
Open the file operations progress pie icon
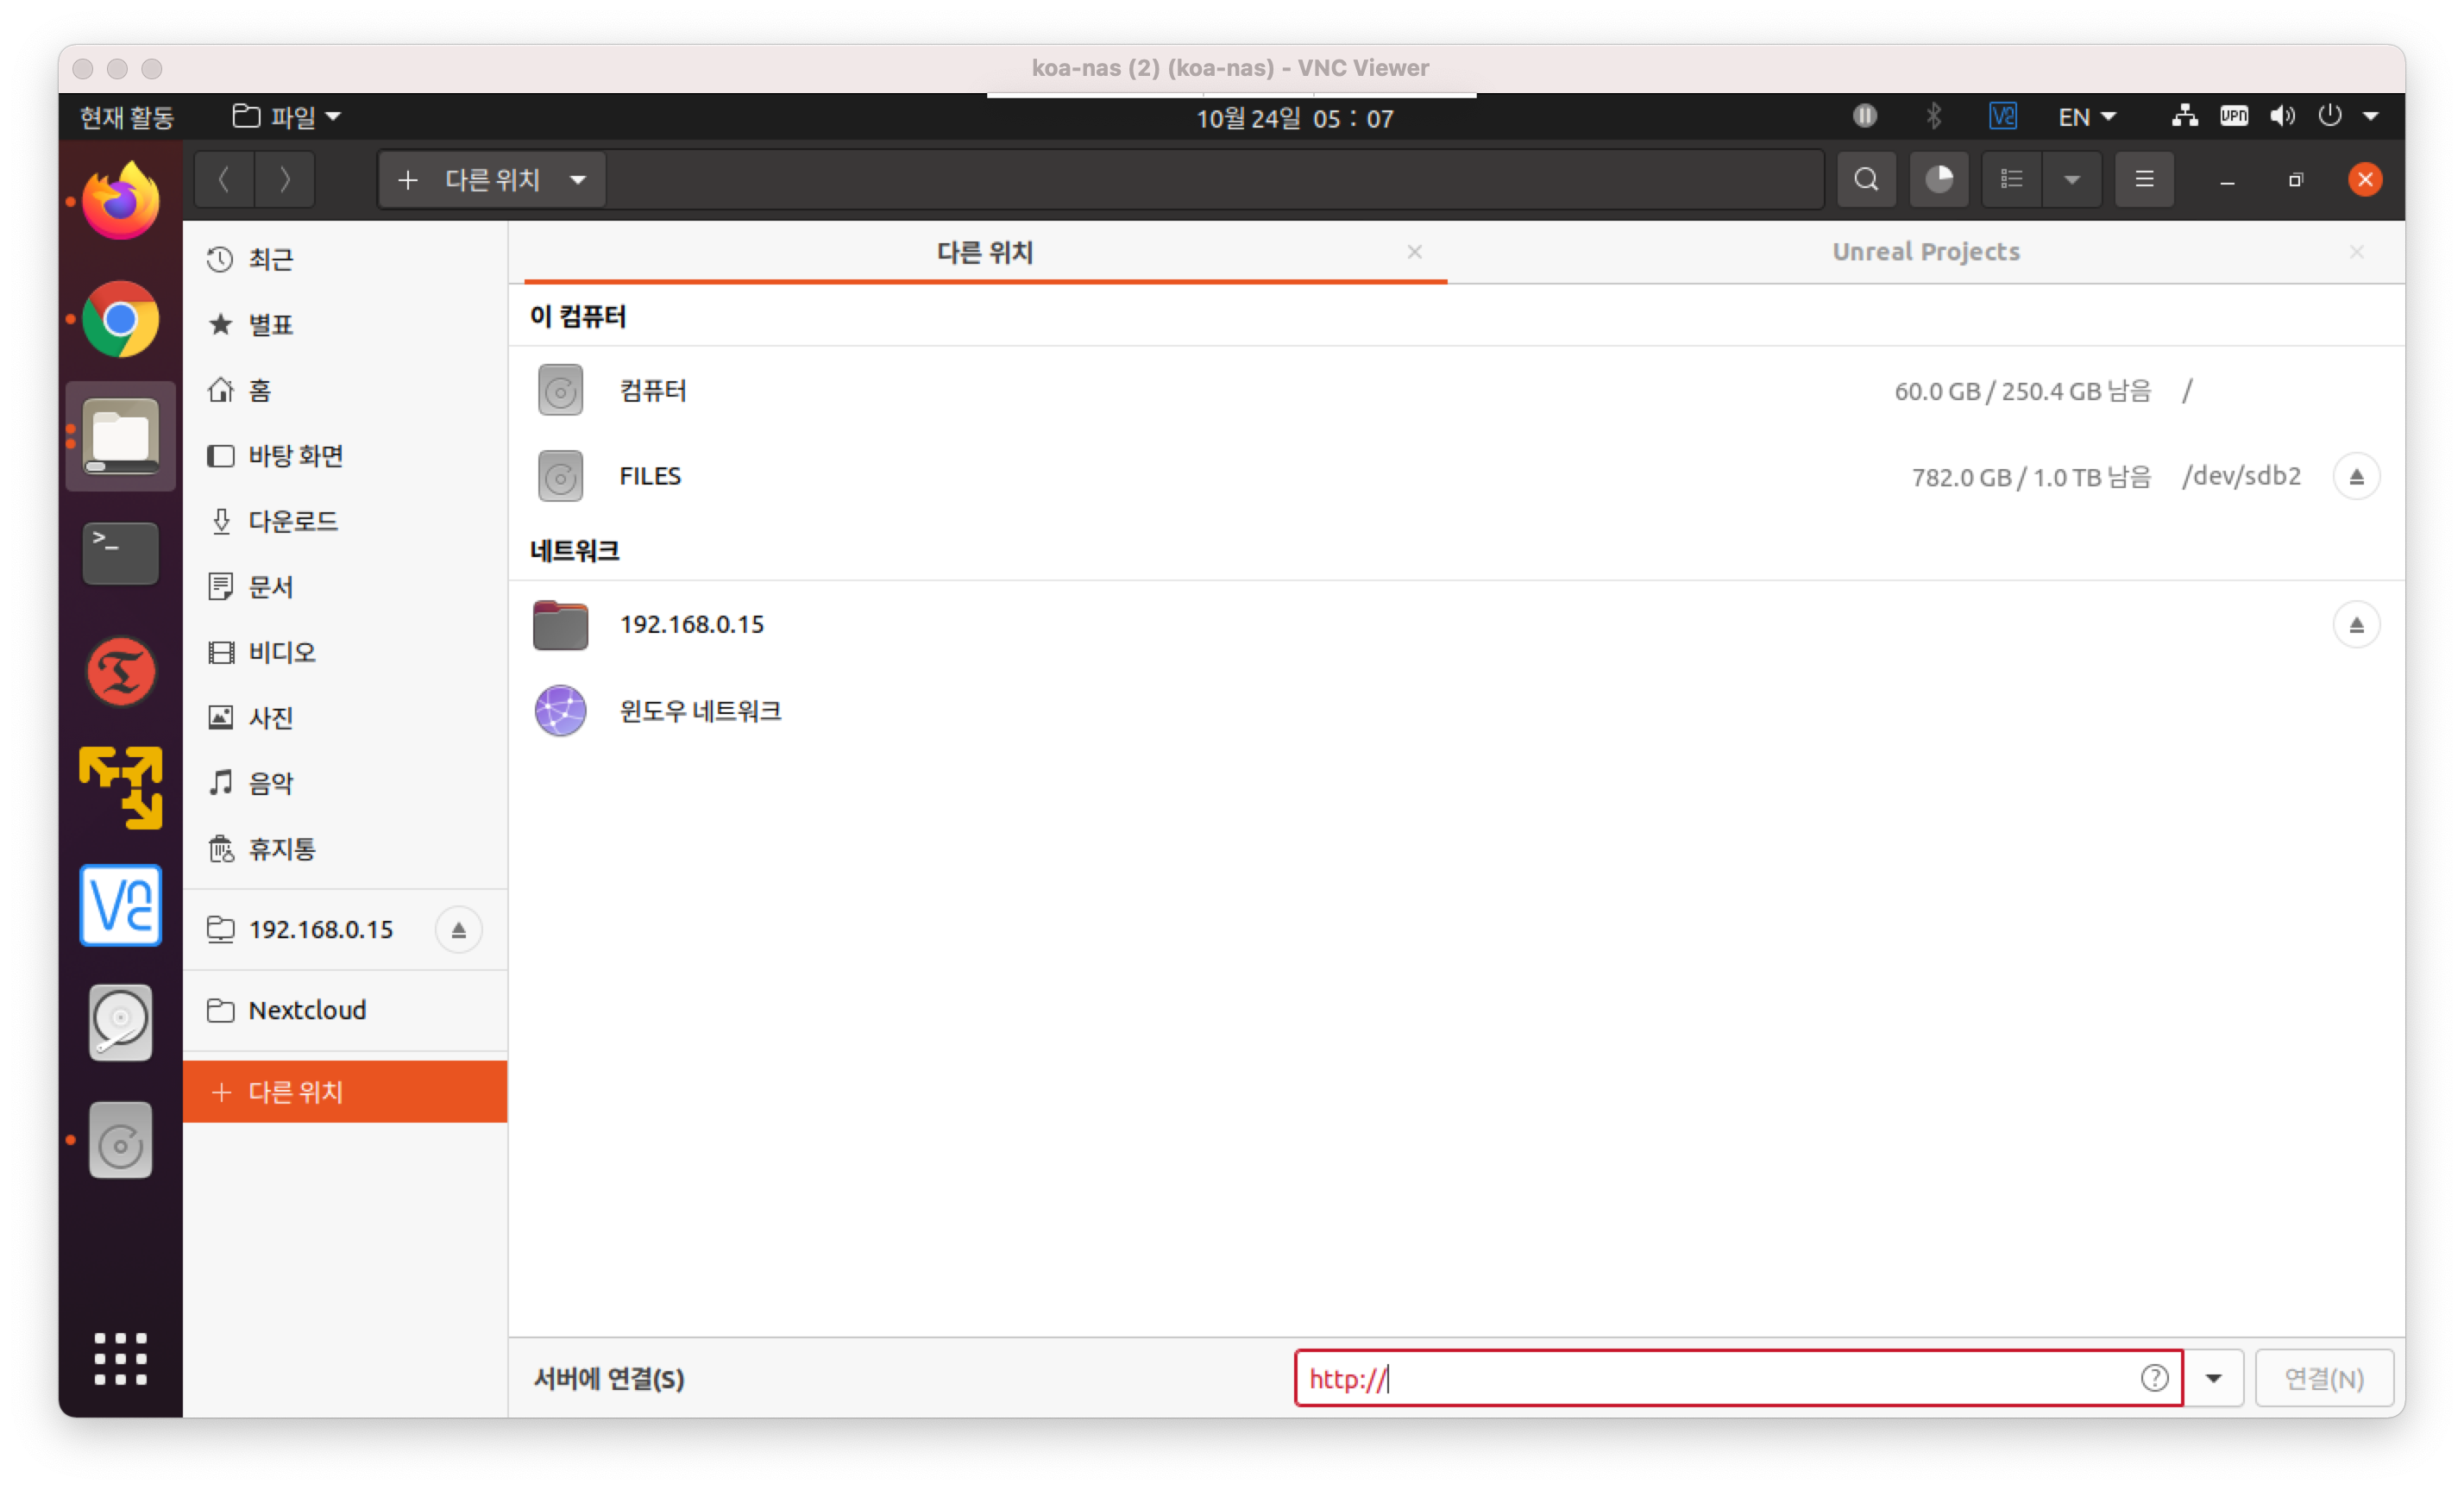click(1938, 180)
